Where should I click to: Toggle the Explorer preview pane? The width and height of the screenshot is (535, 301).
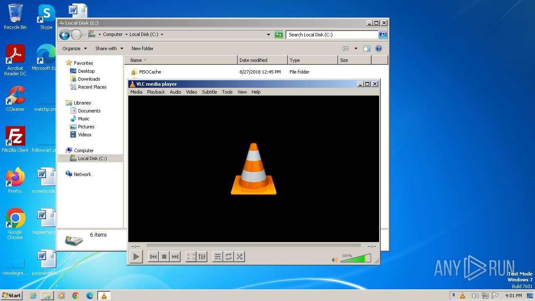[367, 48]
